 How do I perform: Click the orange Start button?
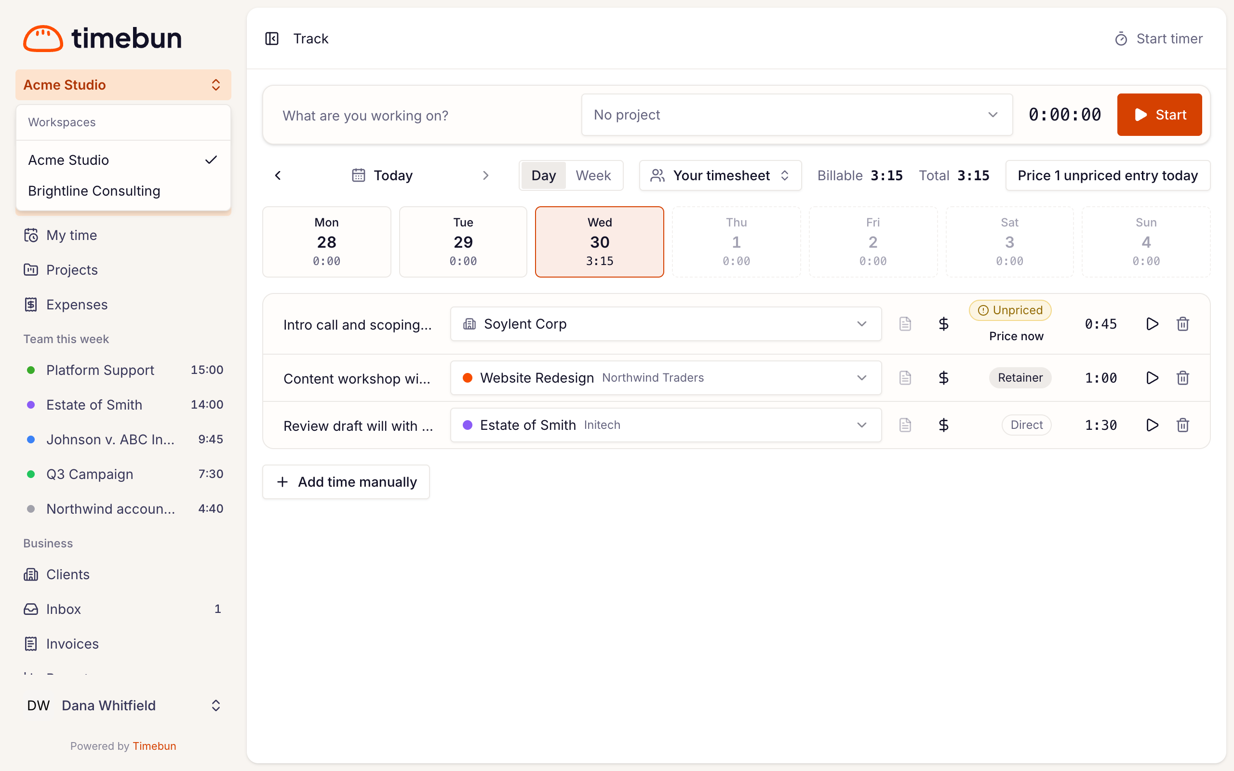click(1159, 115)
